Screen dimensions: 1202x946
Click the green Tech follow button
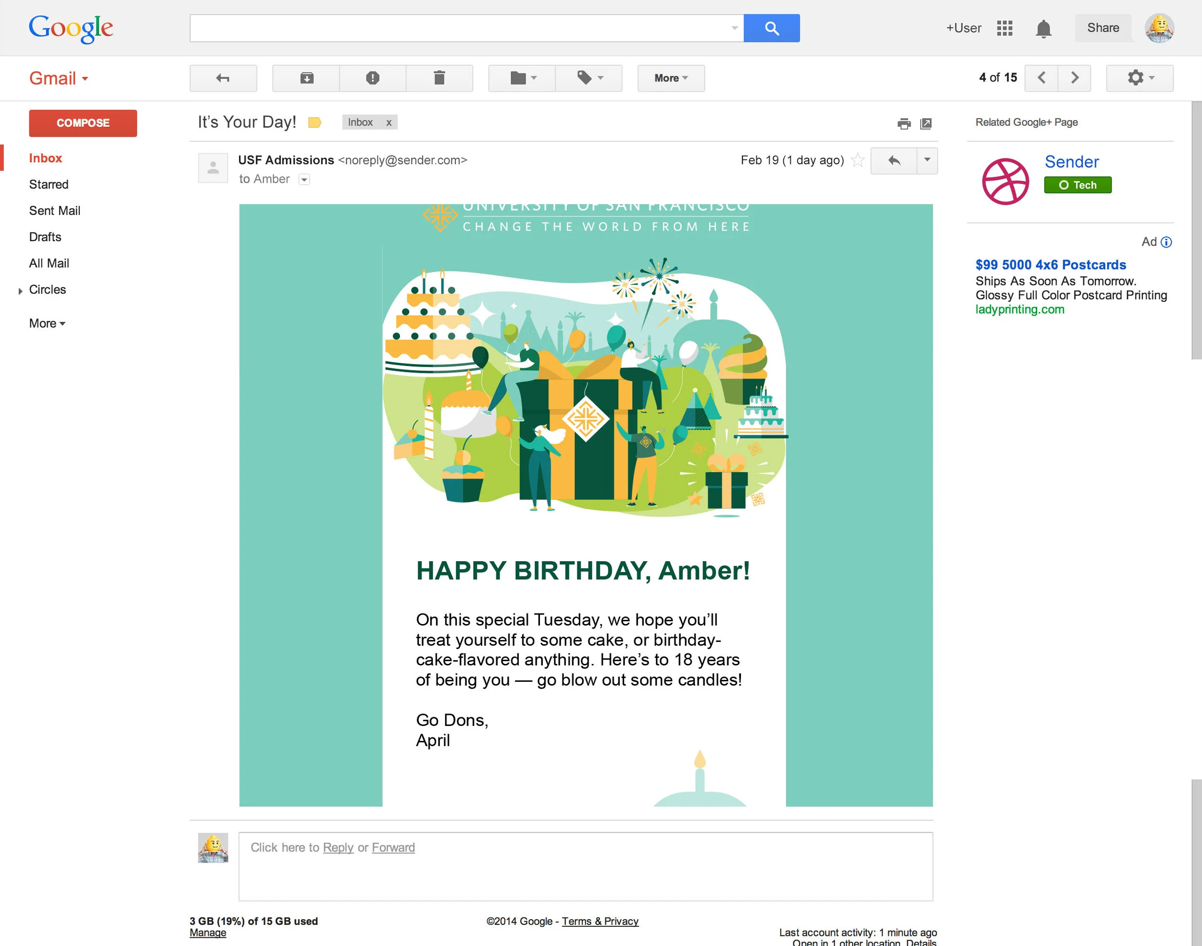tap(1077, 185)
